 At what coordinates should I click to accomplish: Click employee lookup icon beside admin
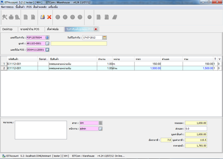[101, 128]
